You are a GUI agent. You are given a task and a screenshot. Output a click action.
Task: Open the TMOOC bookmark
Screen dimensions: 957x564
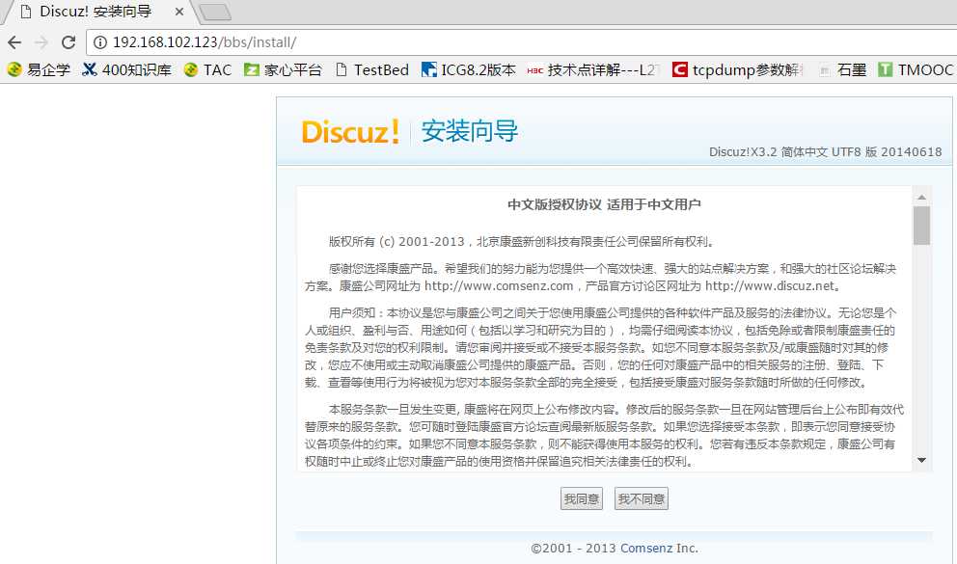pyautogui.click(x=916, y=70)
